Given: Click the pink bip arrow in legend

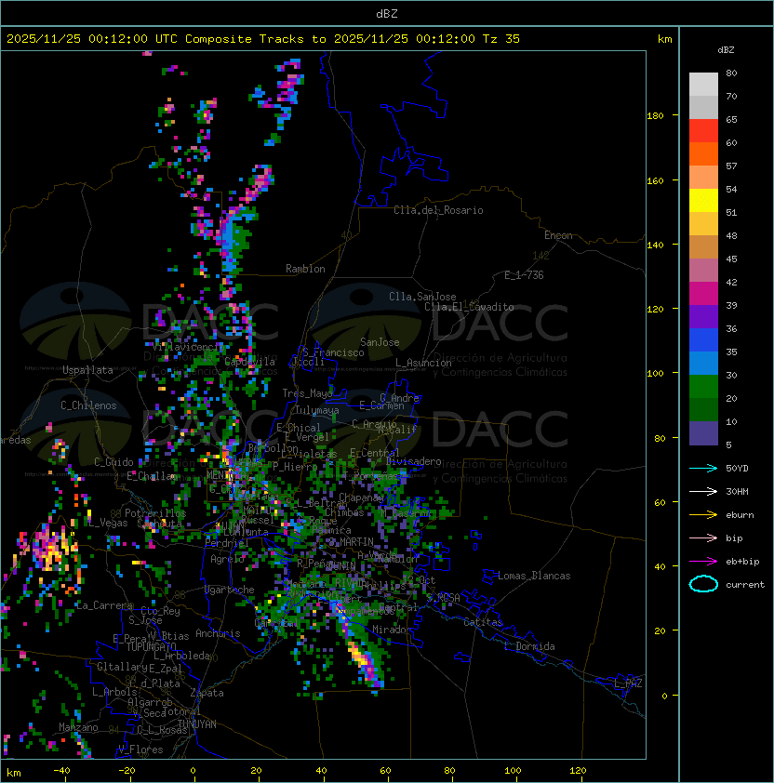Looking at the screenshot, I should point(703,537).
